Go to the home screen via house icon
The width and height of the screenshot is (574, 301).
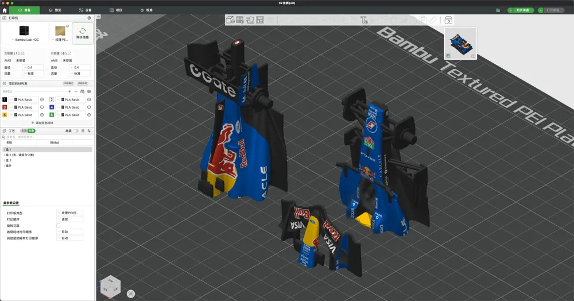[x=5, y=10]
